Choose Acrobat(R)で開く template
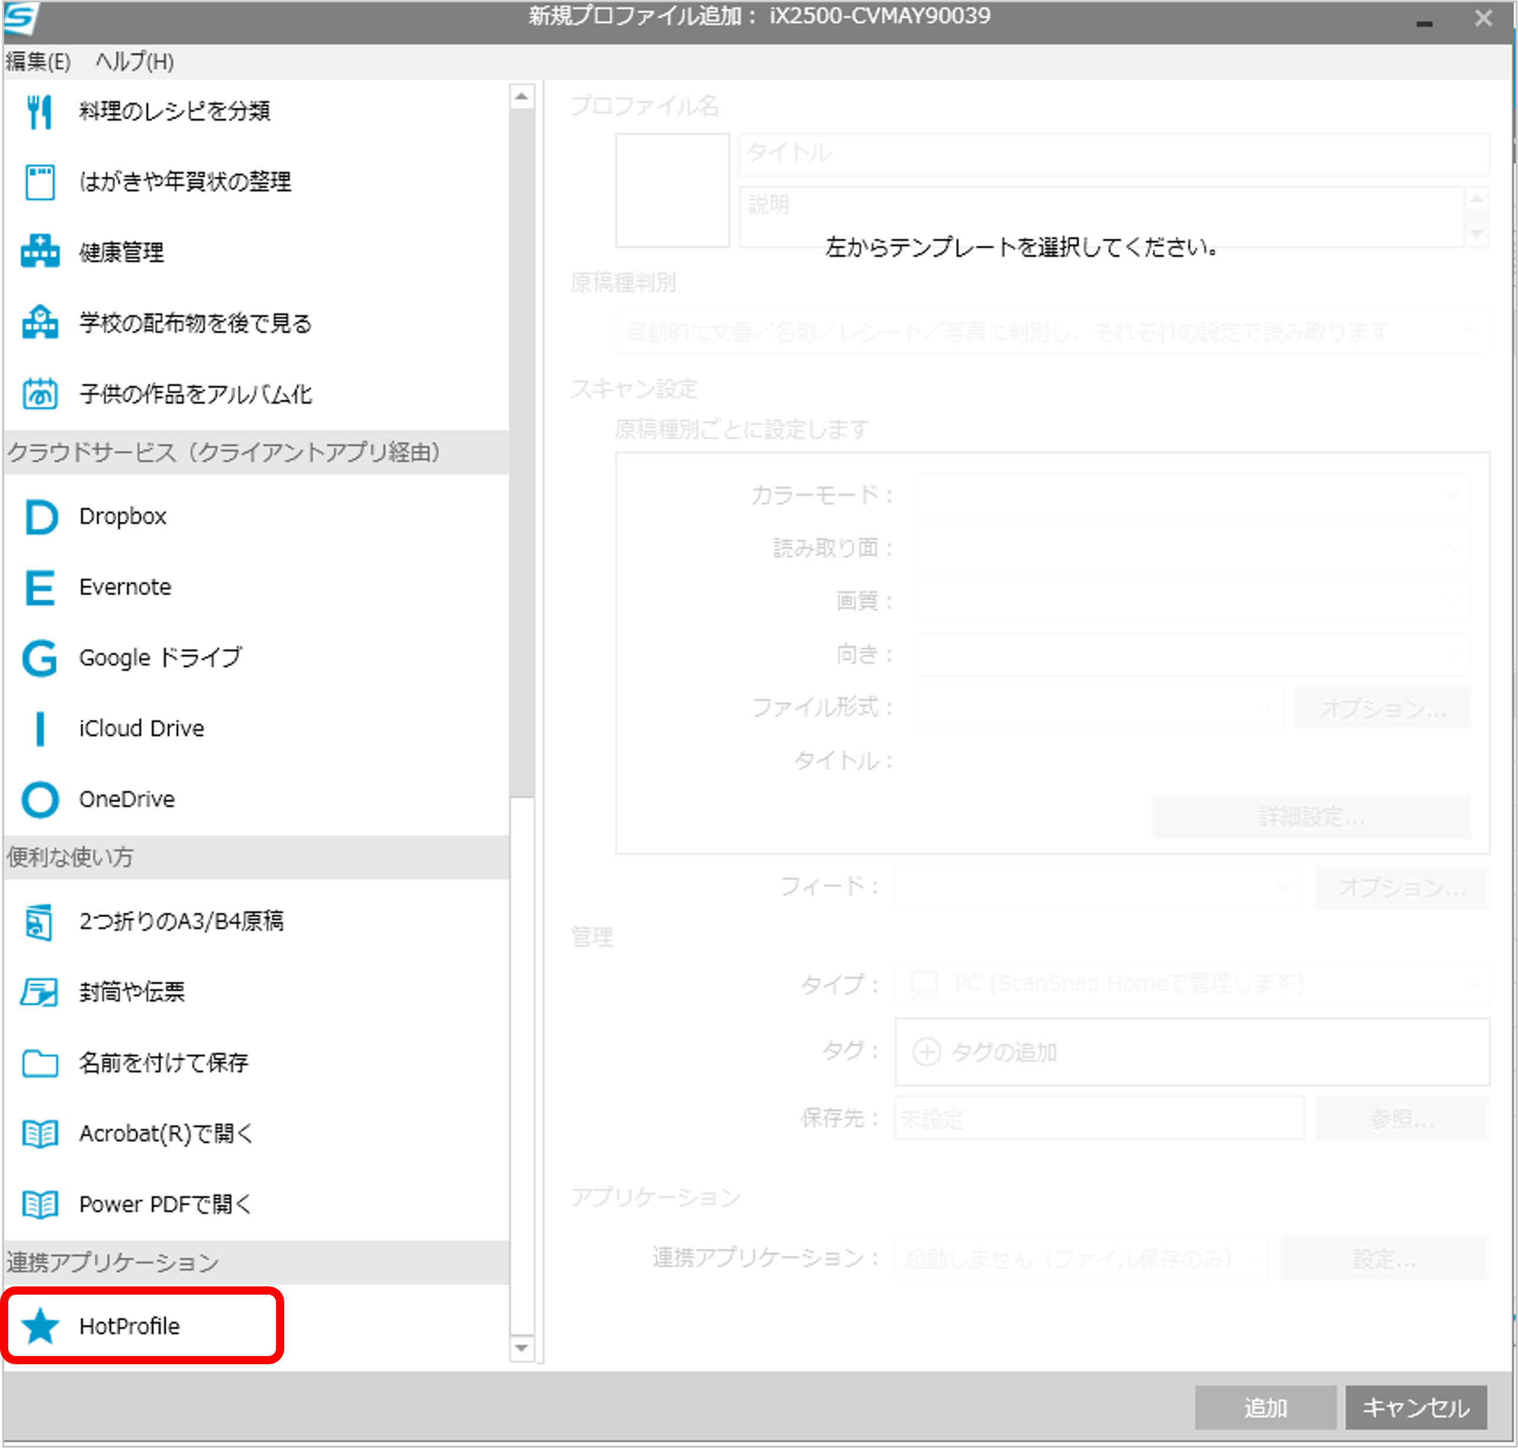 pos(165,1134)
